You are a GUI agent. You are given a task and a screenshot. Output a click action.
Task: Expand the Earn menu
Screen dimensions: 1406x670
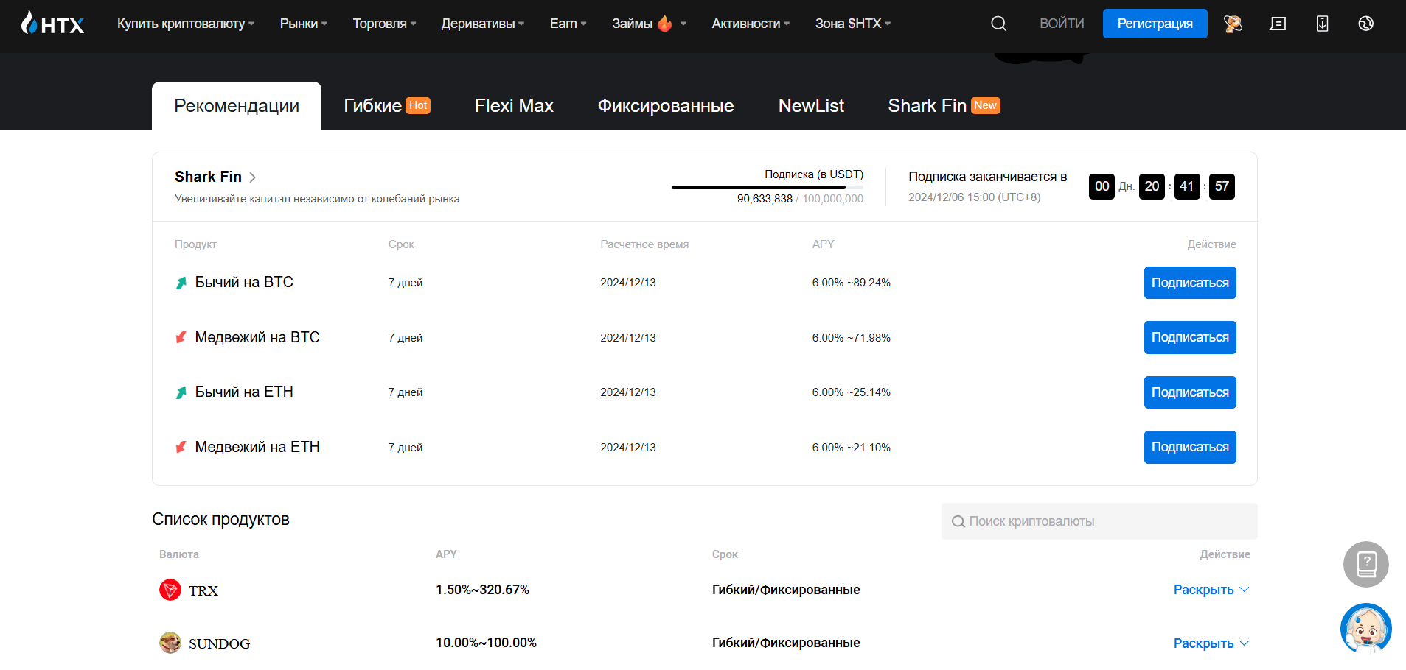point(568,24)
